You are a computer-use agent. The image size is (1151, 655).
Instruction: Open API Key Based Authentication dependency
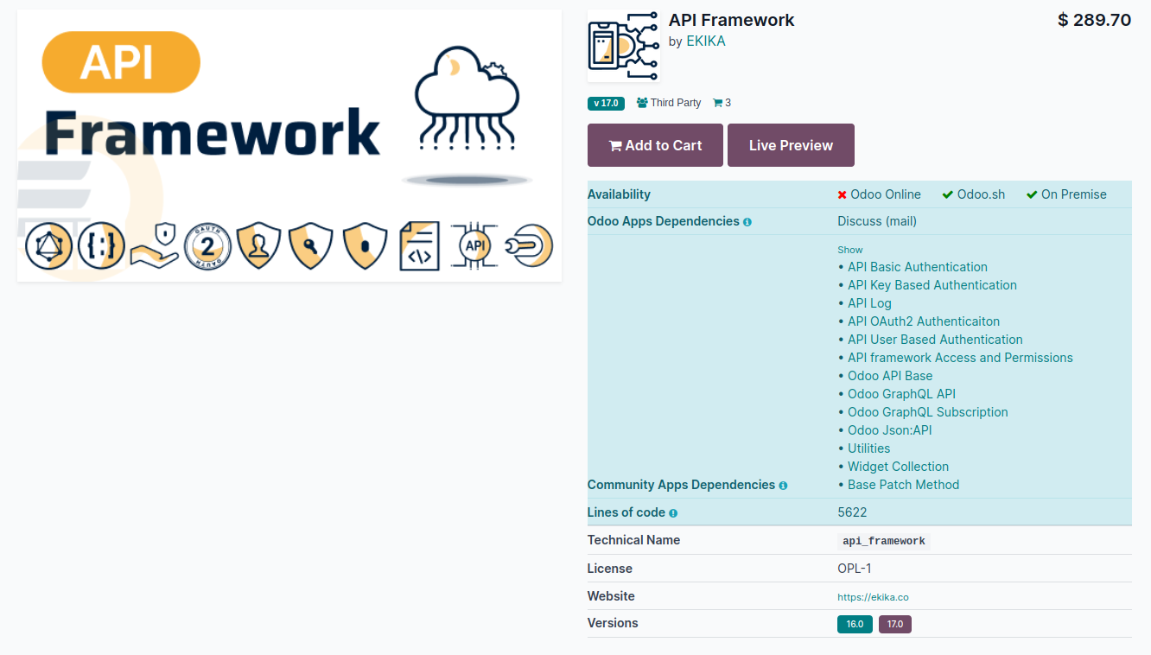[932, 285]
